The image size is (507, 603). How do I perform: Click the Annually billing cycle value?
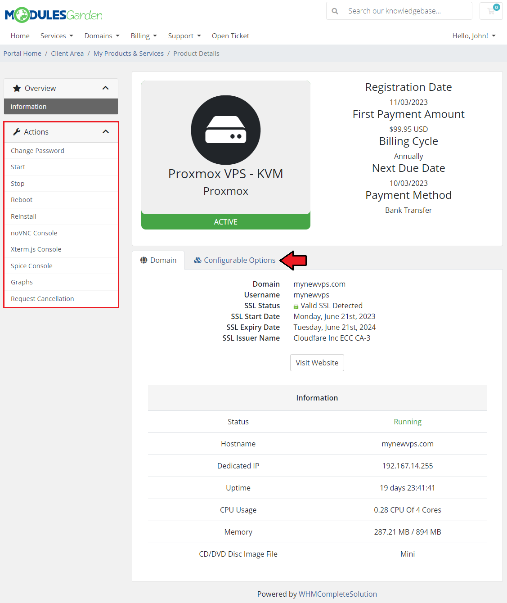tap(408, 156)
